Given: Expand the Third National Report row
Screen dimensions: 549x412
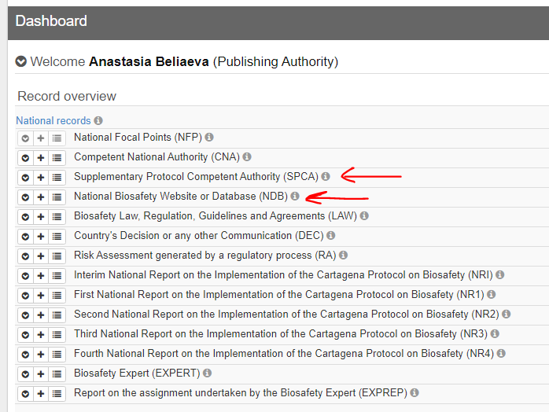Looking at the screenshot, I should (x=25, y=334).
